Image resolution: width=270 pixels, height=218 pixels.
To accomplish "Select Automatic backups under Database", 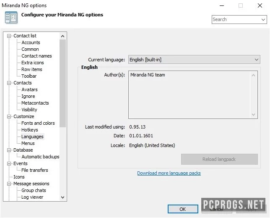I will pyautogui.click(x=40, y=157).
